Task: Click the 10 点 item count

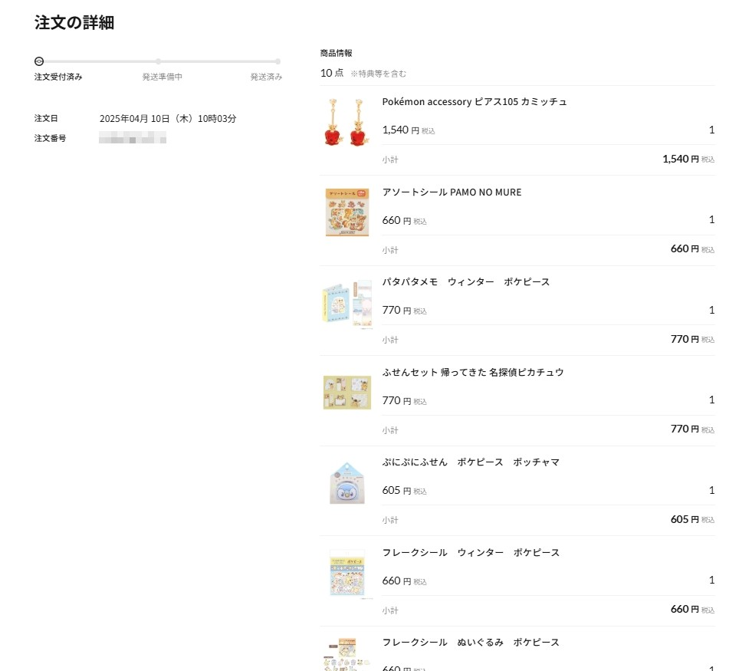Action: tap(332, 73)
